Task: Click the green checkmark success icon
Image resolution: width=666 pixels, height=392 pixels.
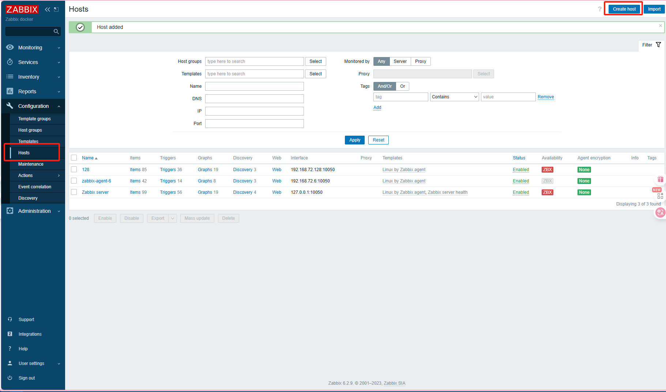Action: pyautogui.click(x=80, y=27)
